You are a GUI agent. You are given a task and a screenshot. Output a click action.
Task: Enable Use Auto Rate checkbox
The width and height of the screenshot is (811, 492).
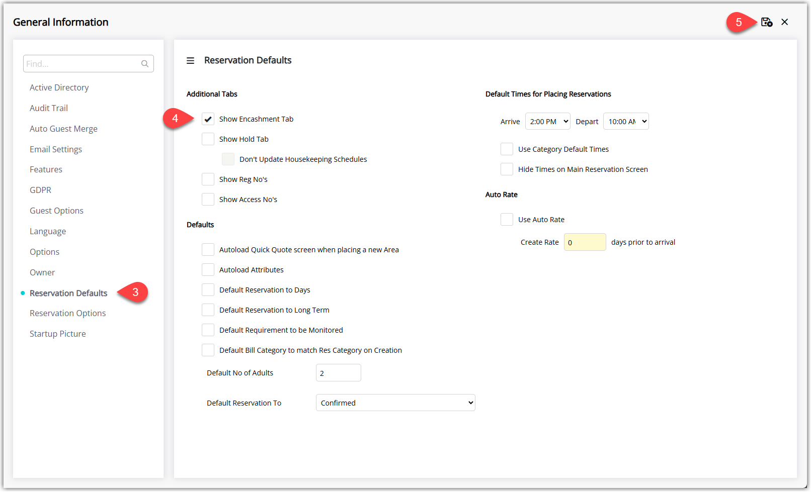coord(507,220)
